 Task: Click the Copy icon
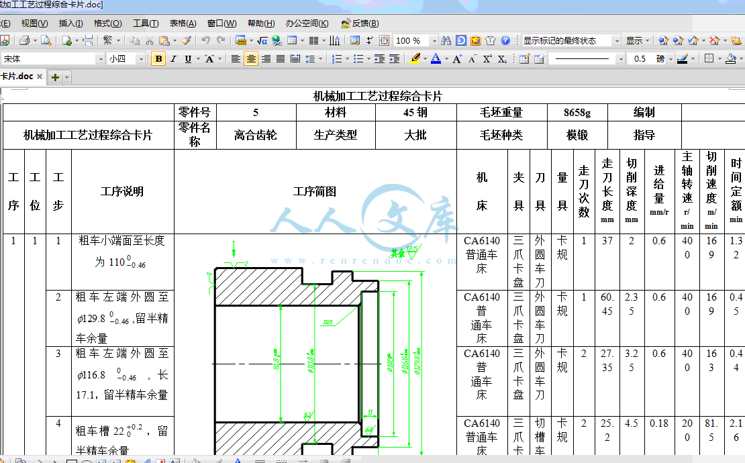click(x=135, y=41)
